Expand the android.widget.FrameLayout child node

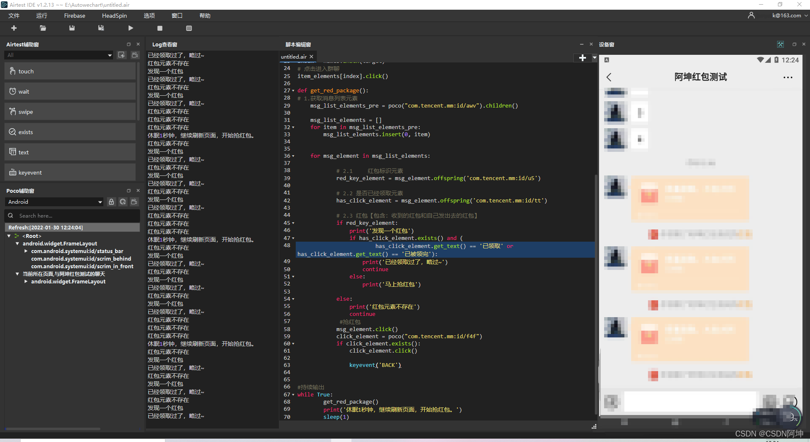tap(26, 282)
